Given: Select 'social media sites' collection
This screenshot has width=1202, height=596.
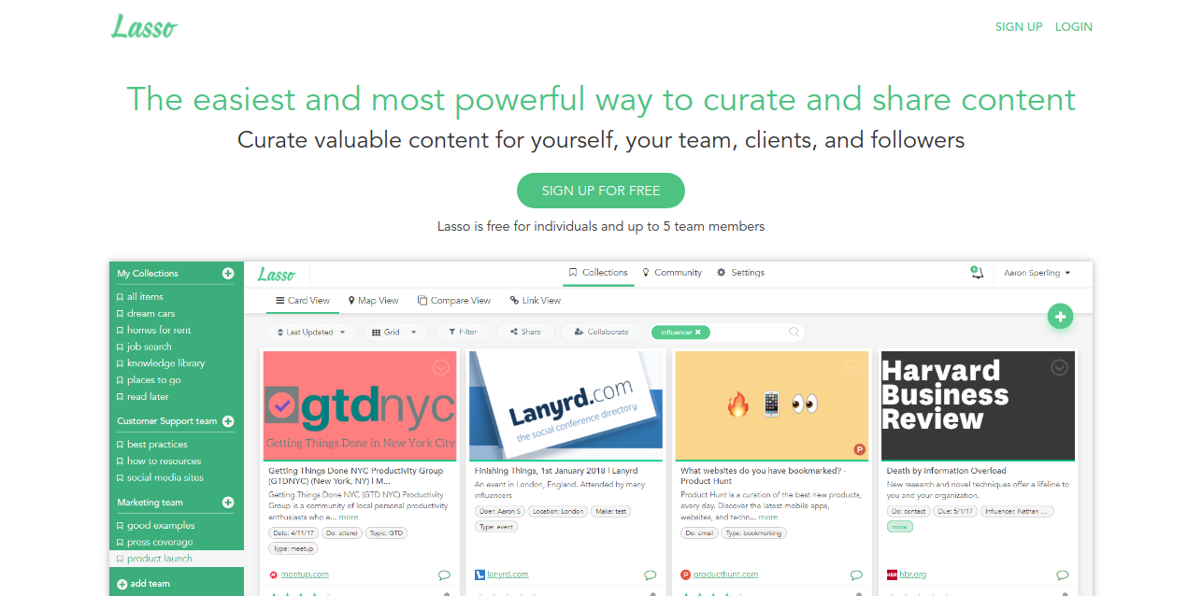Looking at the screenshot, I should click(165, 477).
